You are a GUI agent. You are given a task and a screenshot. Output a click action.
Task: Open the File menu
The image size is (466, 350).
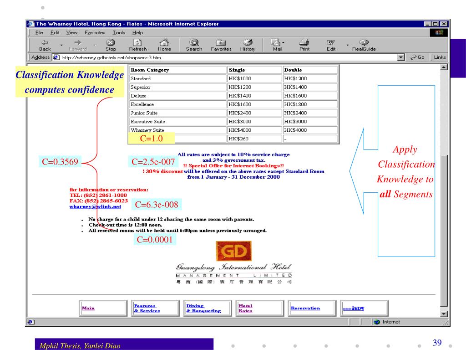pyautogui.click(x=39, y=33)
